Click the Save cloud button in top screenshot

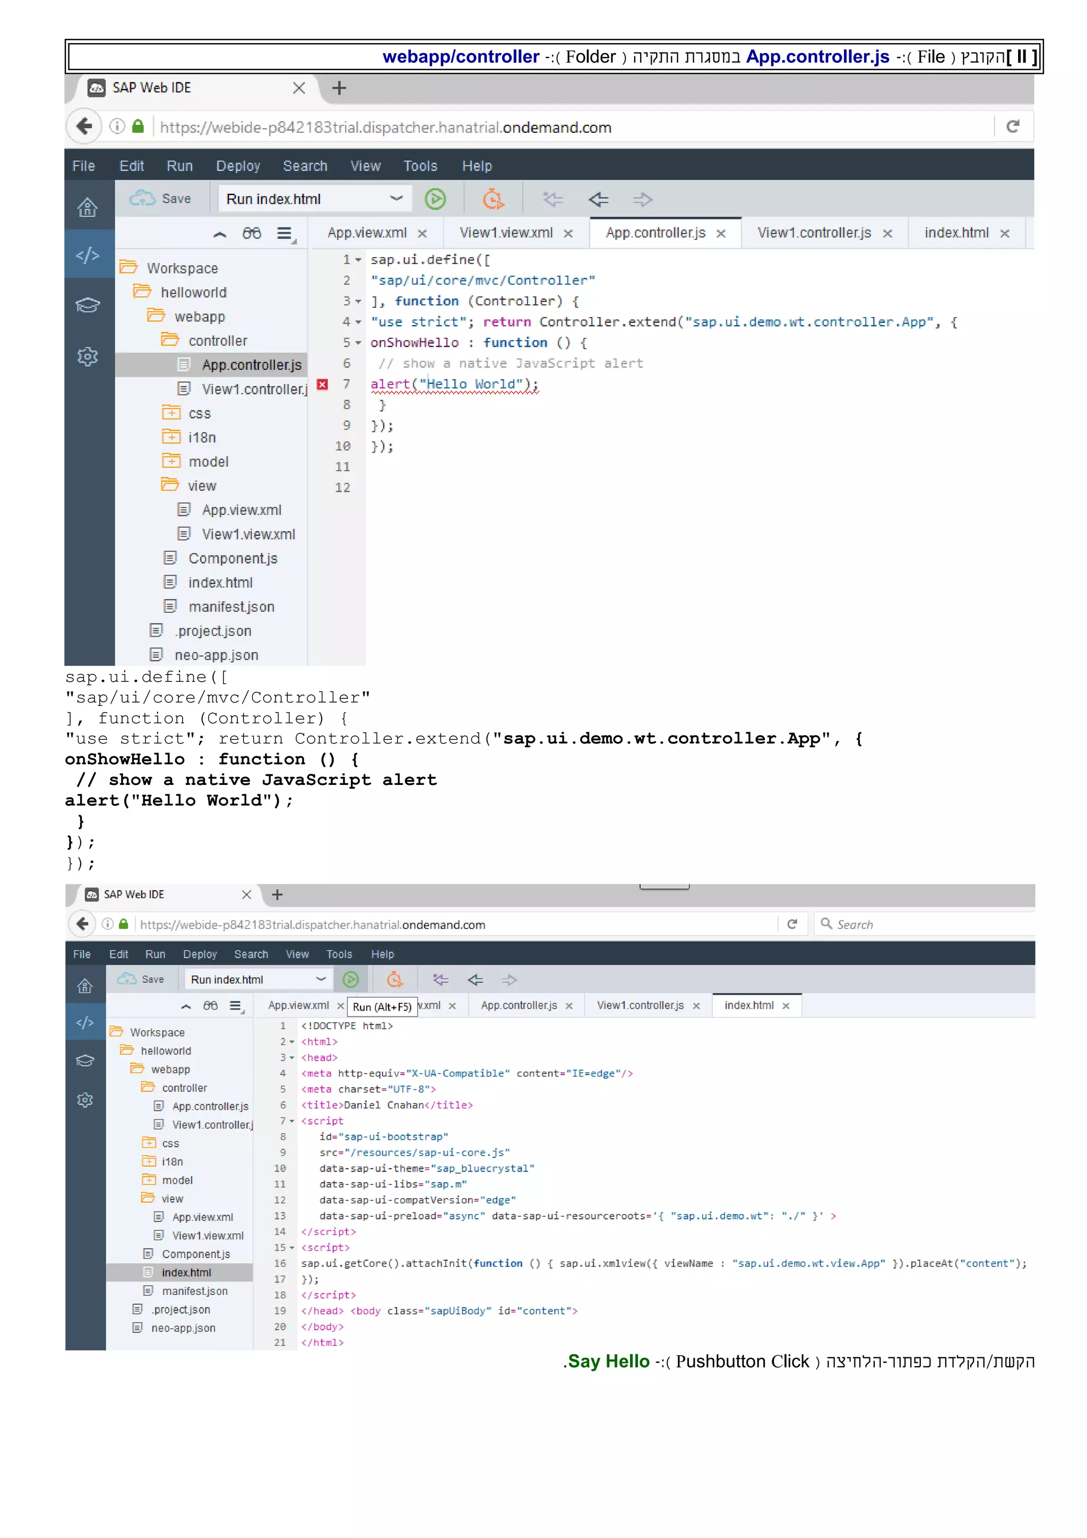(161, 199)
